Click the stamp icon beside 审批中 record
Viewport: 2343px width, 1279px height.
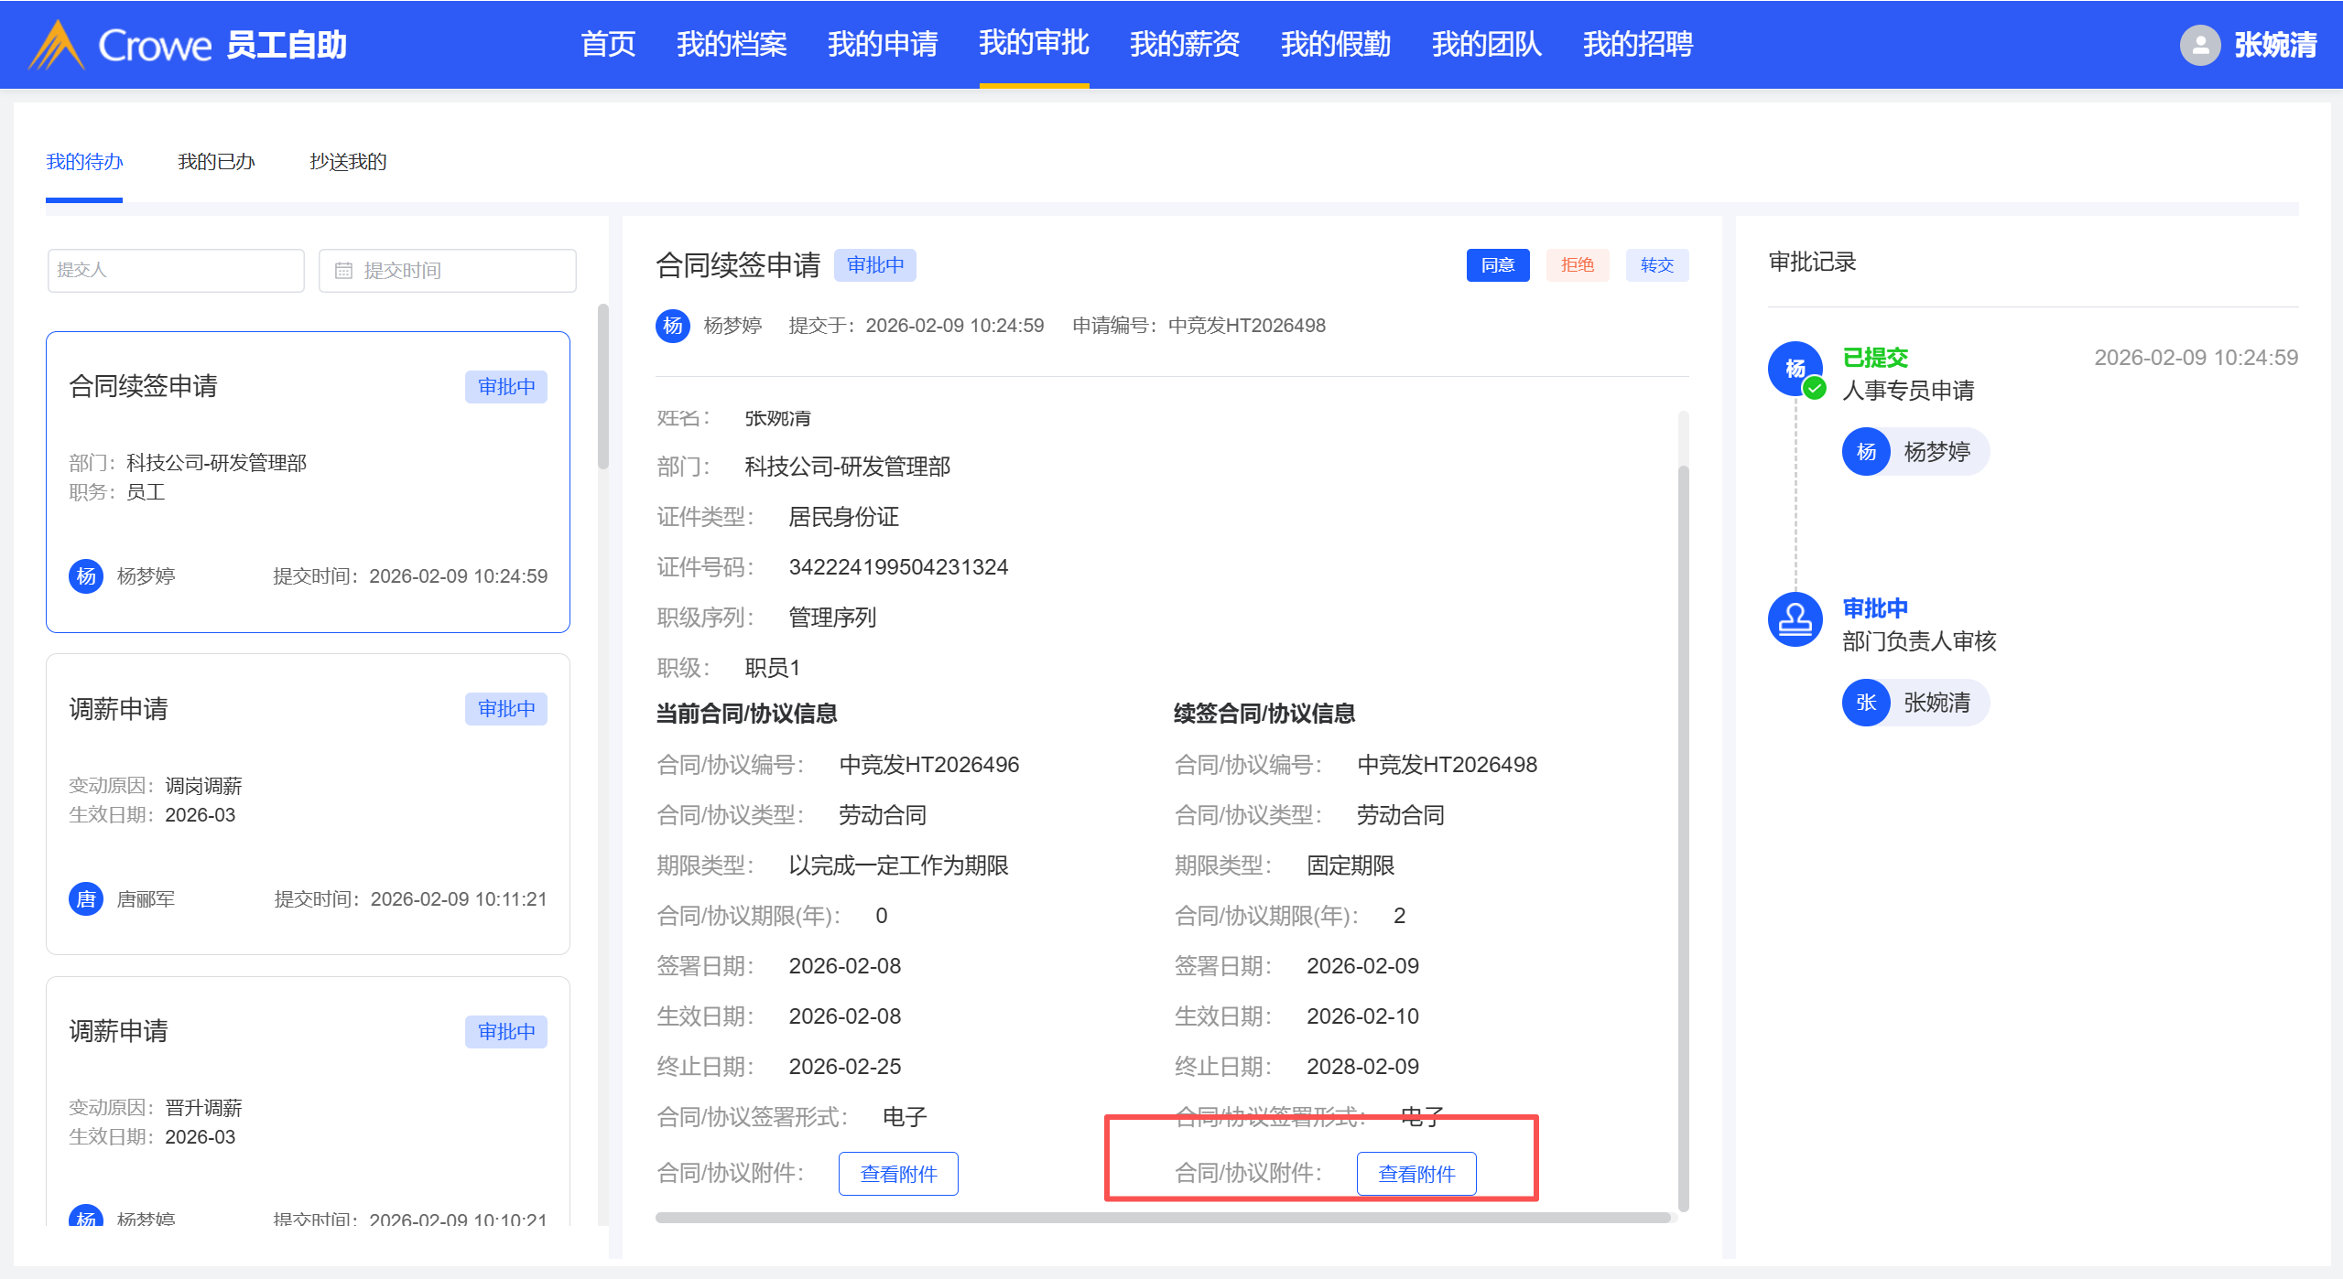1795,619
